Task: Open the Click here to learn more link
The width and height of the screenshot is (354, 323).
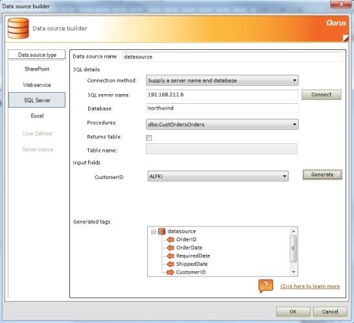Action: point(310,287)
